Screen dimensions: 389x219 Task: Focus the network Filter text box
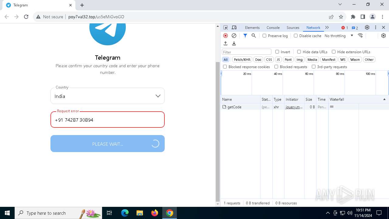(x=246, y=52)
